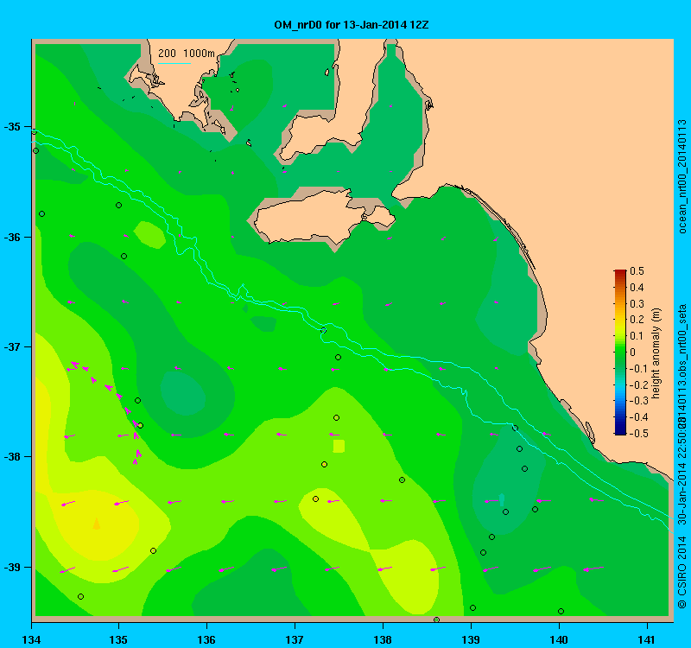Screen dimensions: 691x648
Task: Click the '136' longitude axis label
Action: click(x=206, y=639)
